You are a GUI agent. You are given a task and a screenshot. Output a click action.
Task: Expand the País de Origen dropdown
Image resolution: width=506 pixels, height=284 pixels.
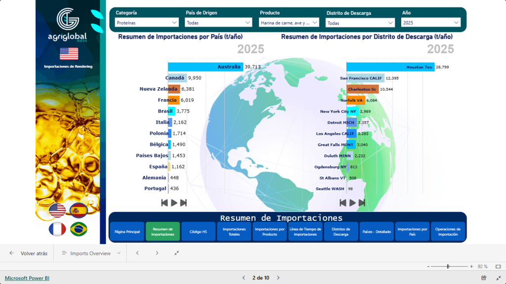click(x=218, y=23)
